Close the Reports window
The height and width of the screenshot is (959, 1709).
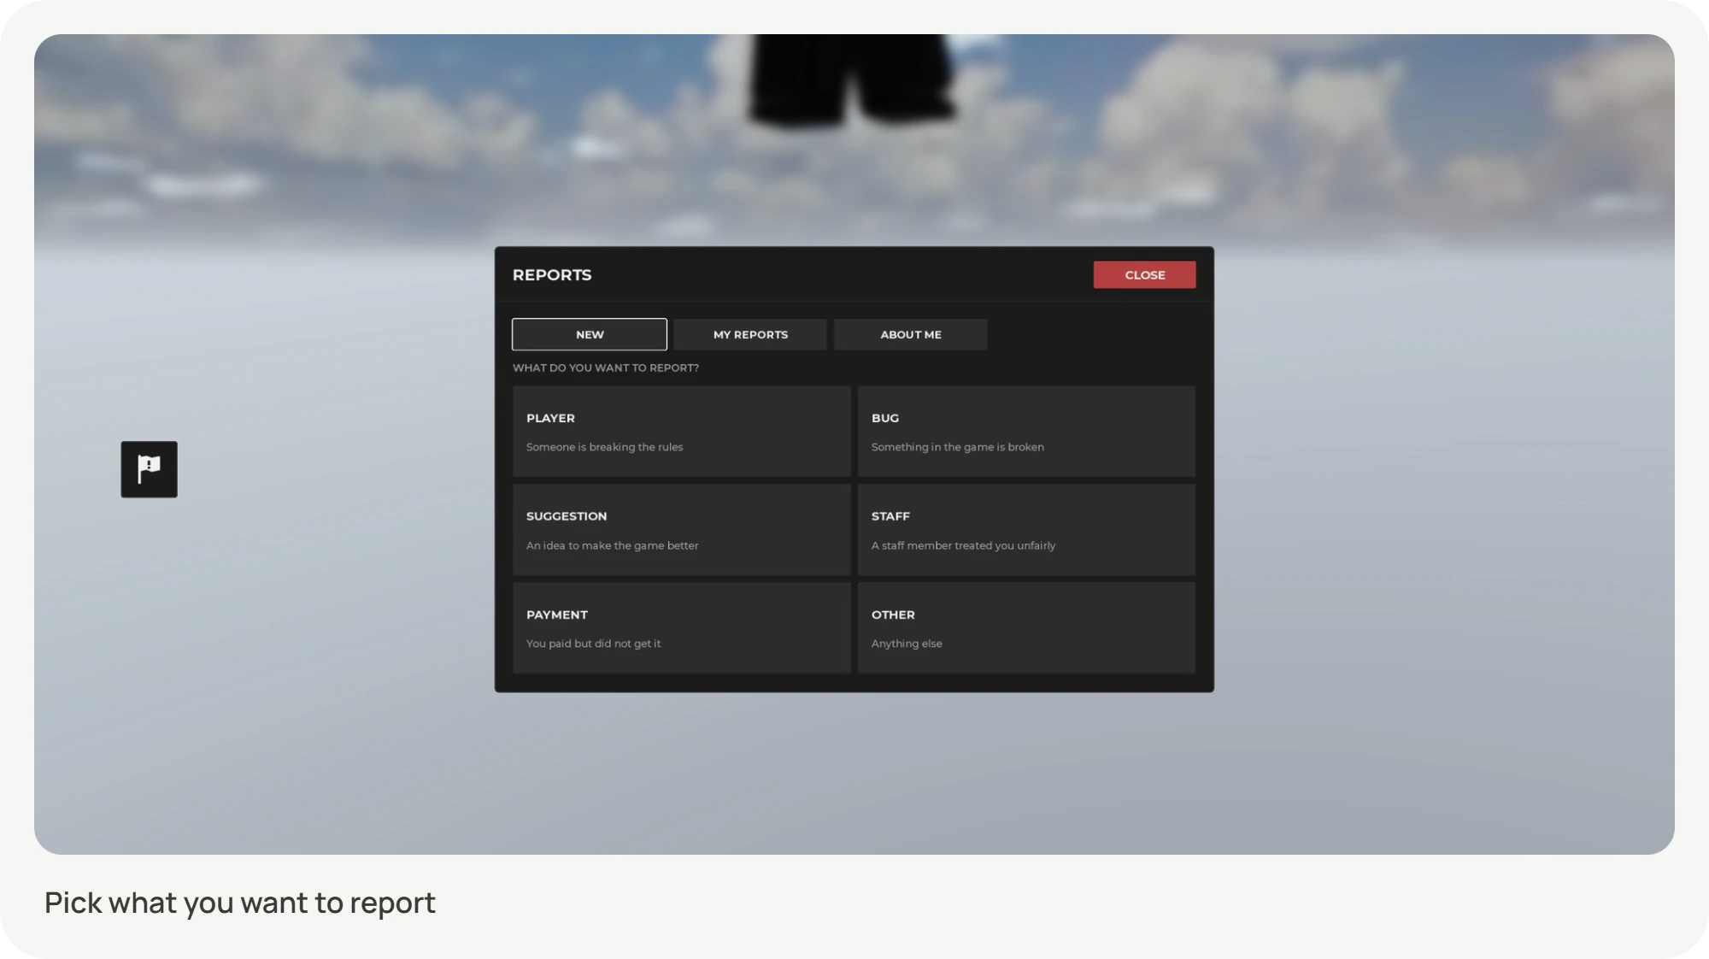point(1144,274)
